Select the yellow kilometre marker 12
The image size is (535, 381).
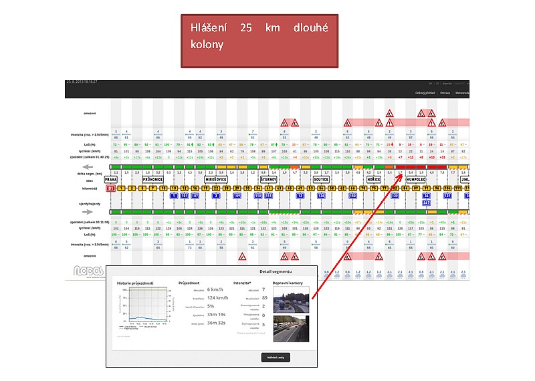pyautogui.click(x=185, y=188)
